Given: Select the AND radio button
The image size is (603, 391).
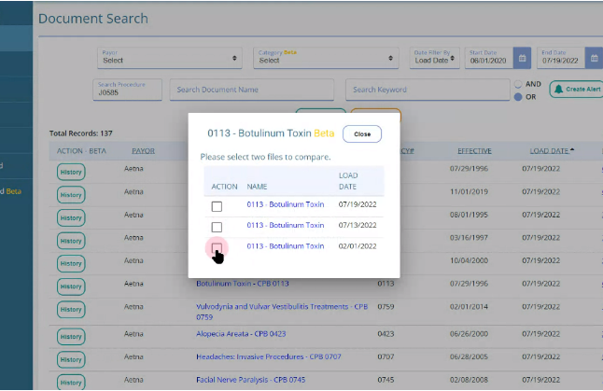Looking at the screenshot, I should tap(518, 84).
